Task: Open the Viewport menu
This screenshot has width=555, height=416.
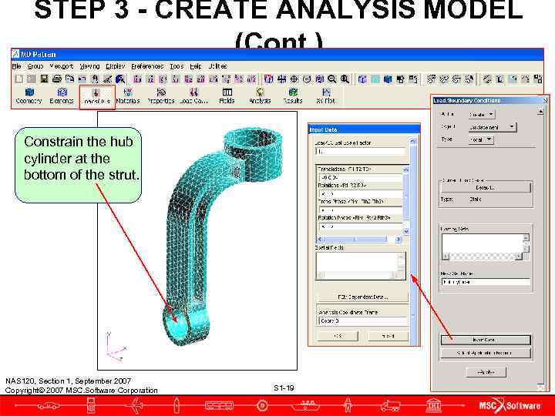Action: coord(61,66)
